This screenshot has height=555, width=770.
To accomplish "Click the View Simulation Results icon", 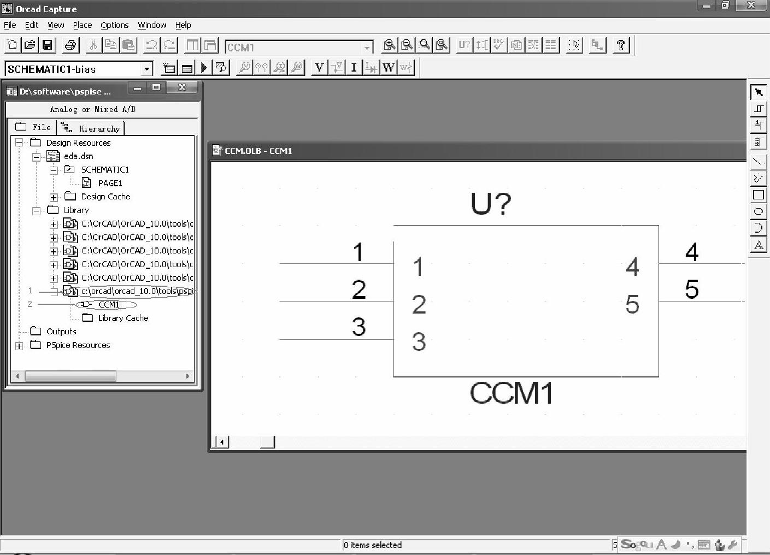I will (x=221, y=68).
